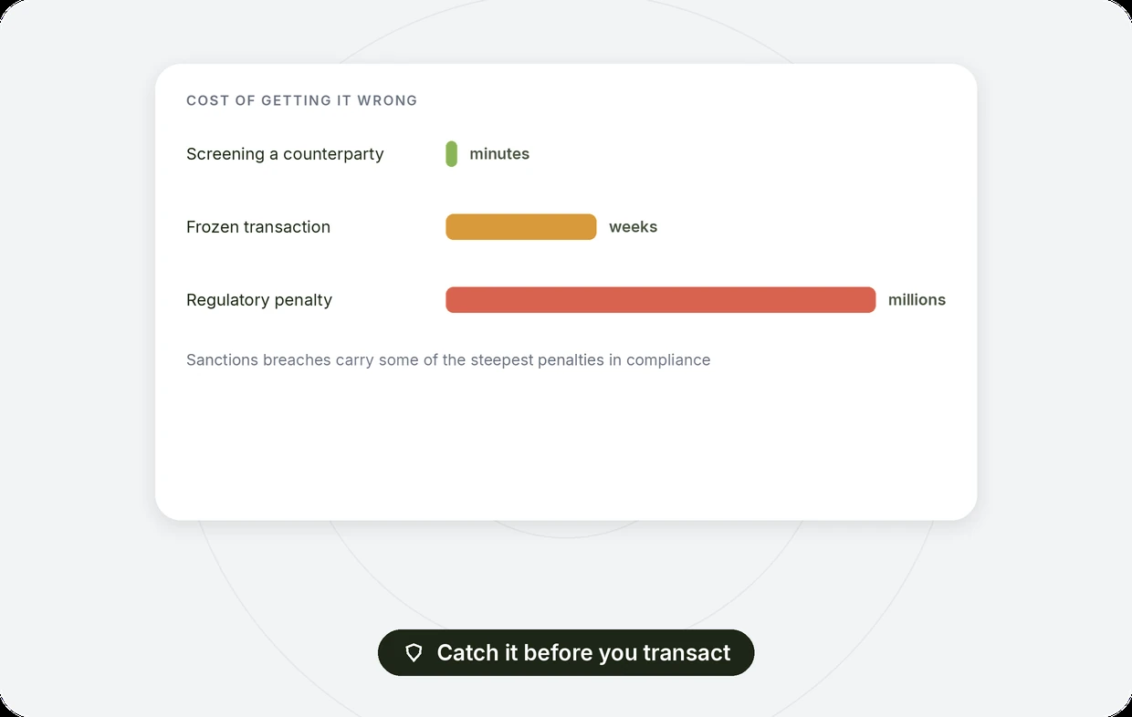Click the word 'penalty' in the third row
This screenshot has height=717, width=1132.
(302, 300)
